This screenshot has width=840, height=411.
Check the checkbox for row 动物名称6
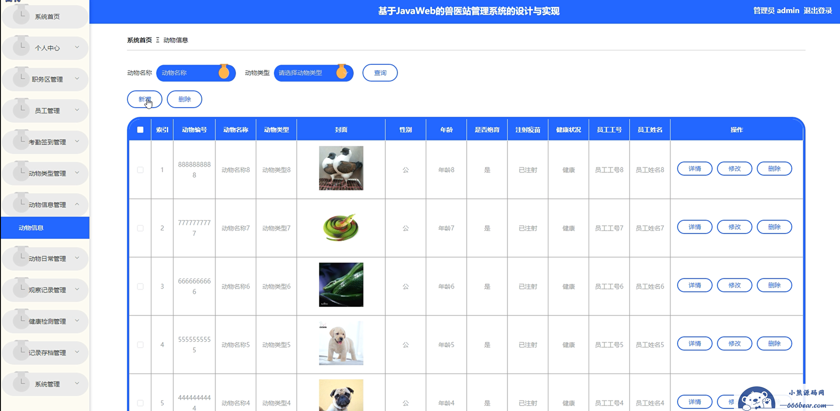coord(140,286)
